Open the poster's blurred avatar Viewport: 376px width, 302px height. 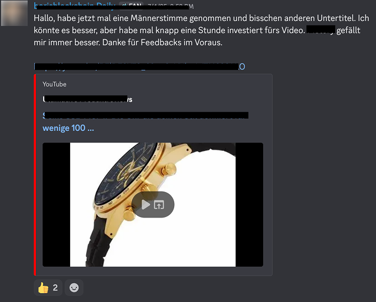tap(14, 13)
